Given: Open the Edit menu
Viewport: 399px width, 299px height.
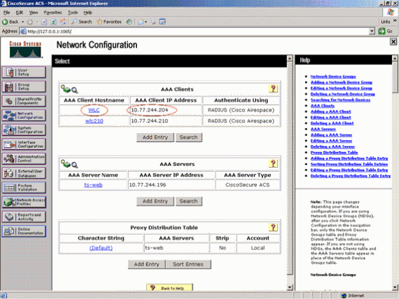Looking at the screenshot, I should [19, 12].
